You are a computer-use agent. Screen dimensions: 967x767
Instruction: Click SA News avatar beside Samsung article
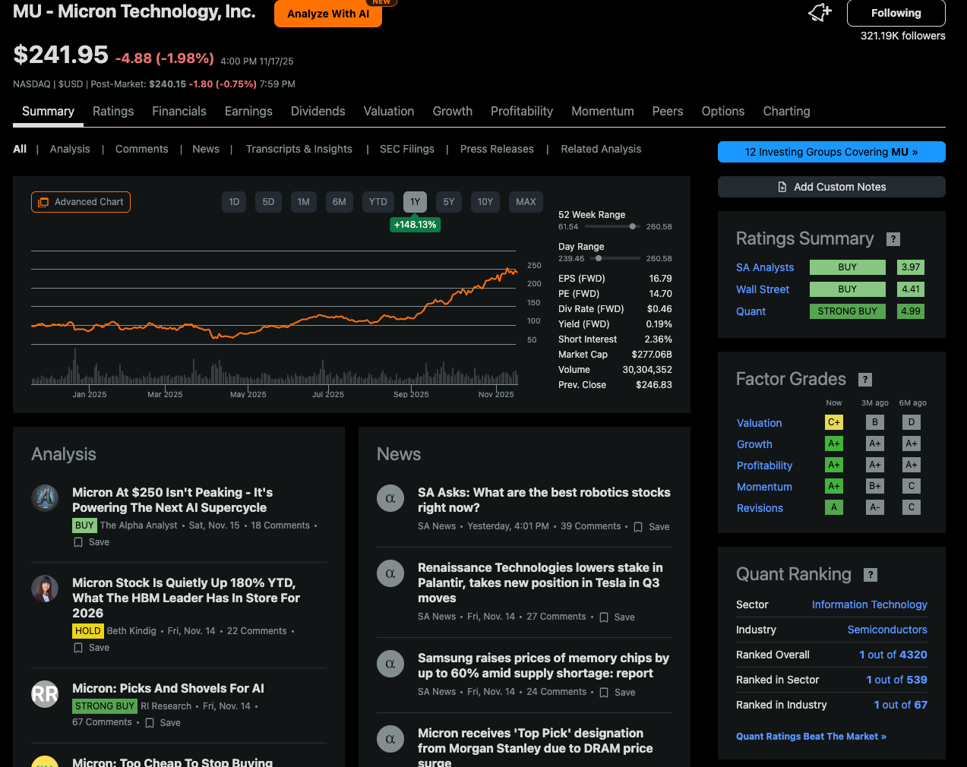pos(390,664)
